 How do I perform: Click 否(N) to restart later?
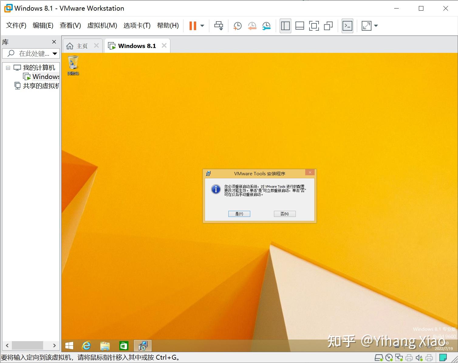tap(284, 214)
